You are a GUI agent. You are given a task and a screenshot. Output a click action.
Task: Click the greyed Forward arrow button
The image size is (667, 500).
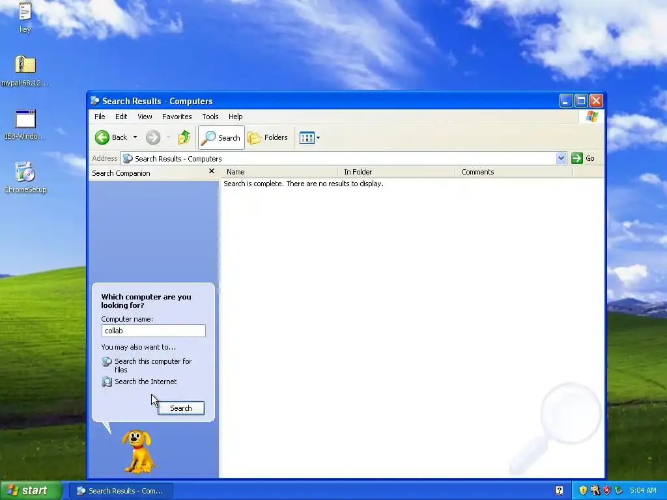tap(153, 137)
